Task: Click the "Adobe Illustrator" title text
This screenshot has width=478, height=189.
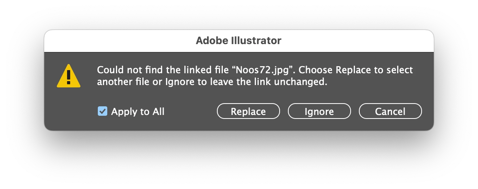Action: click(239, 41)
